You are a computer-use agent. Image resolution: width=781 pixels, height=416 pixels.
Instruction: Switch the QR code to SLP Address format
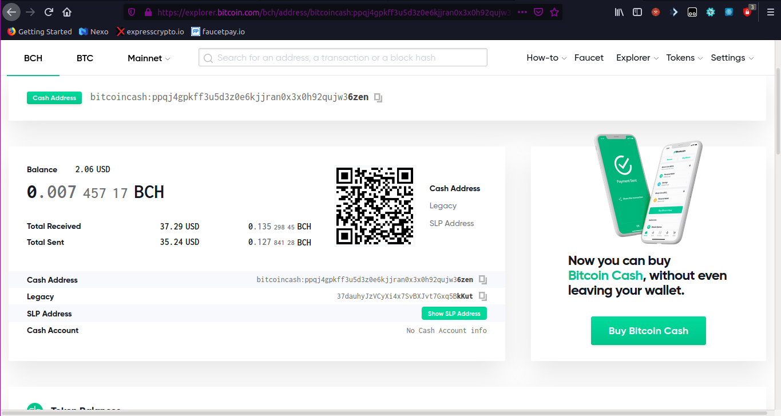[451, 223]
